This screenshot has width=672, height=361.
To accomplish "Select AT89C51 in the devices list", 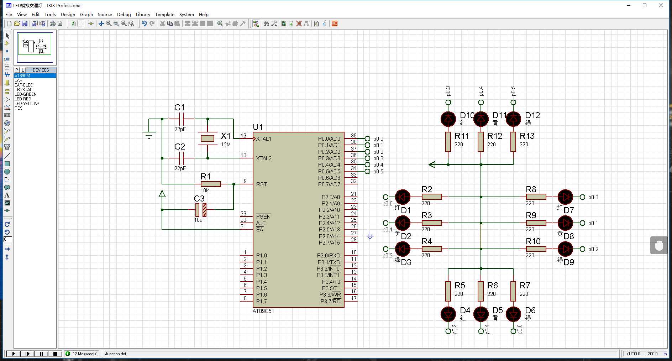I will 35,75.
